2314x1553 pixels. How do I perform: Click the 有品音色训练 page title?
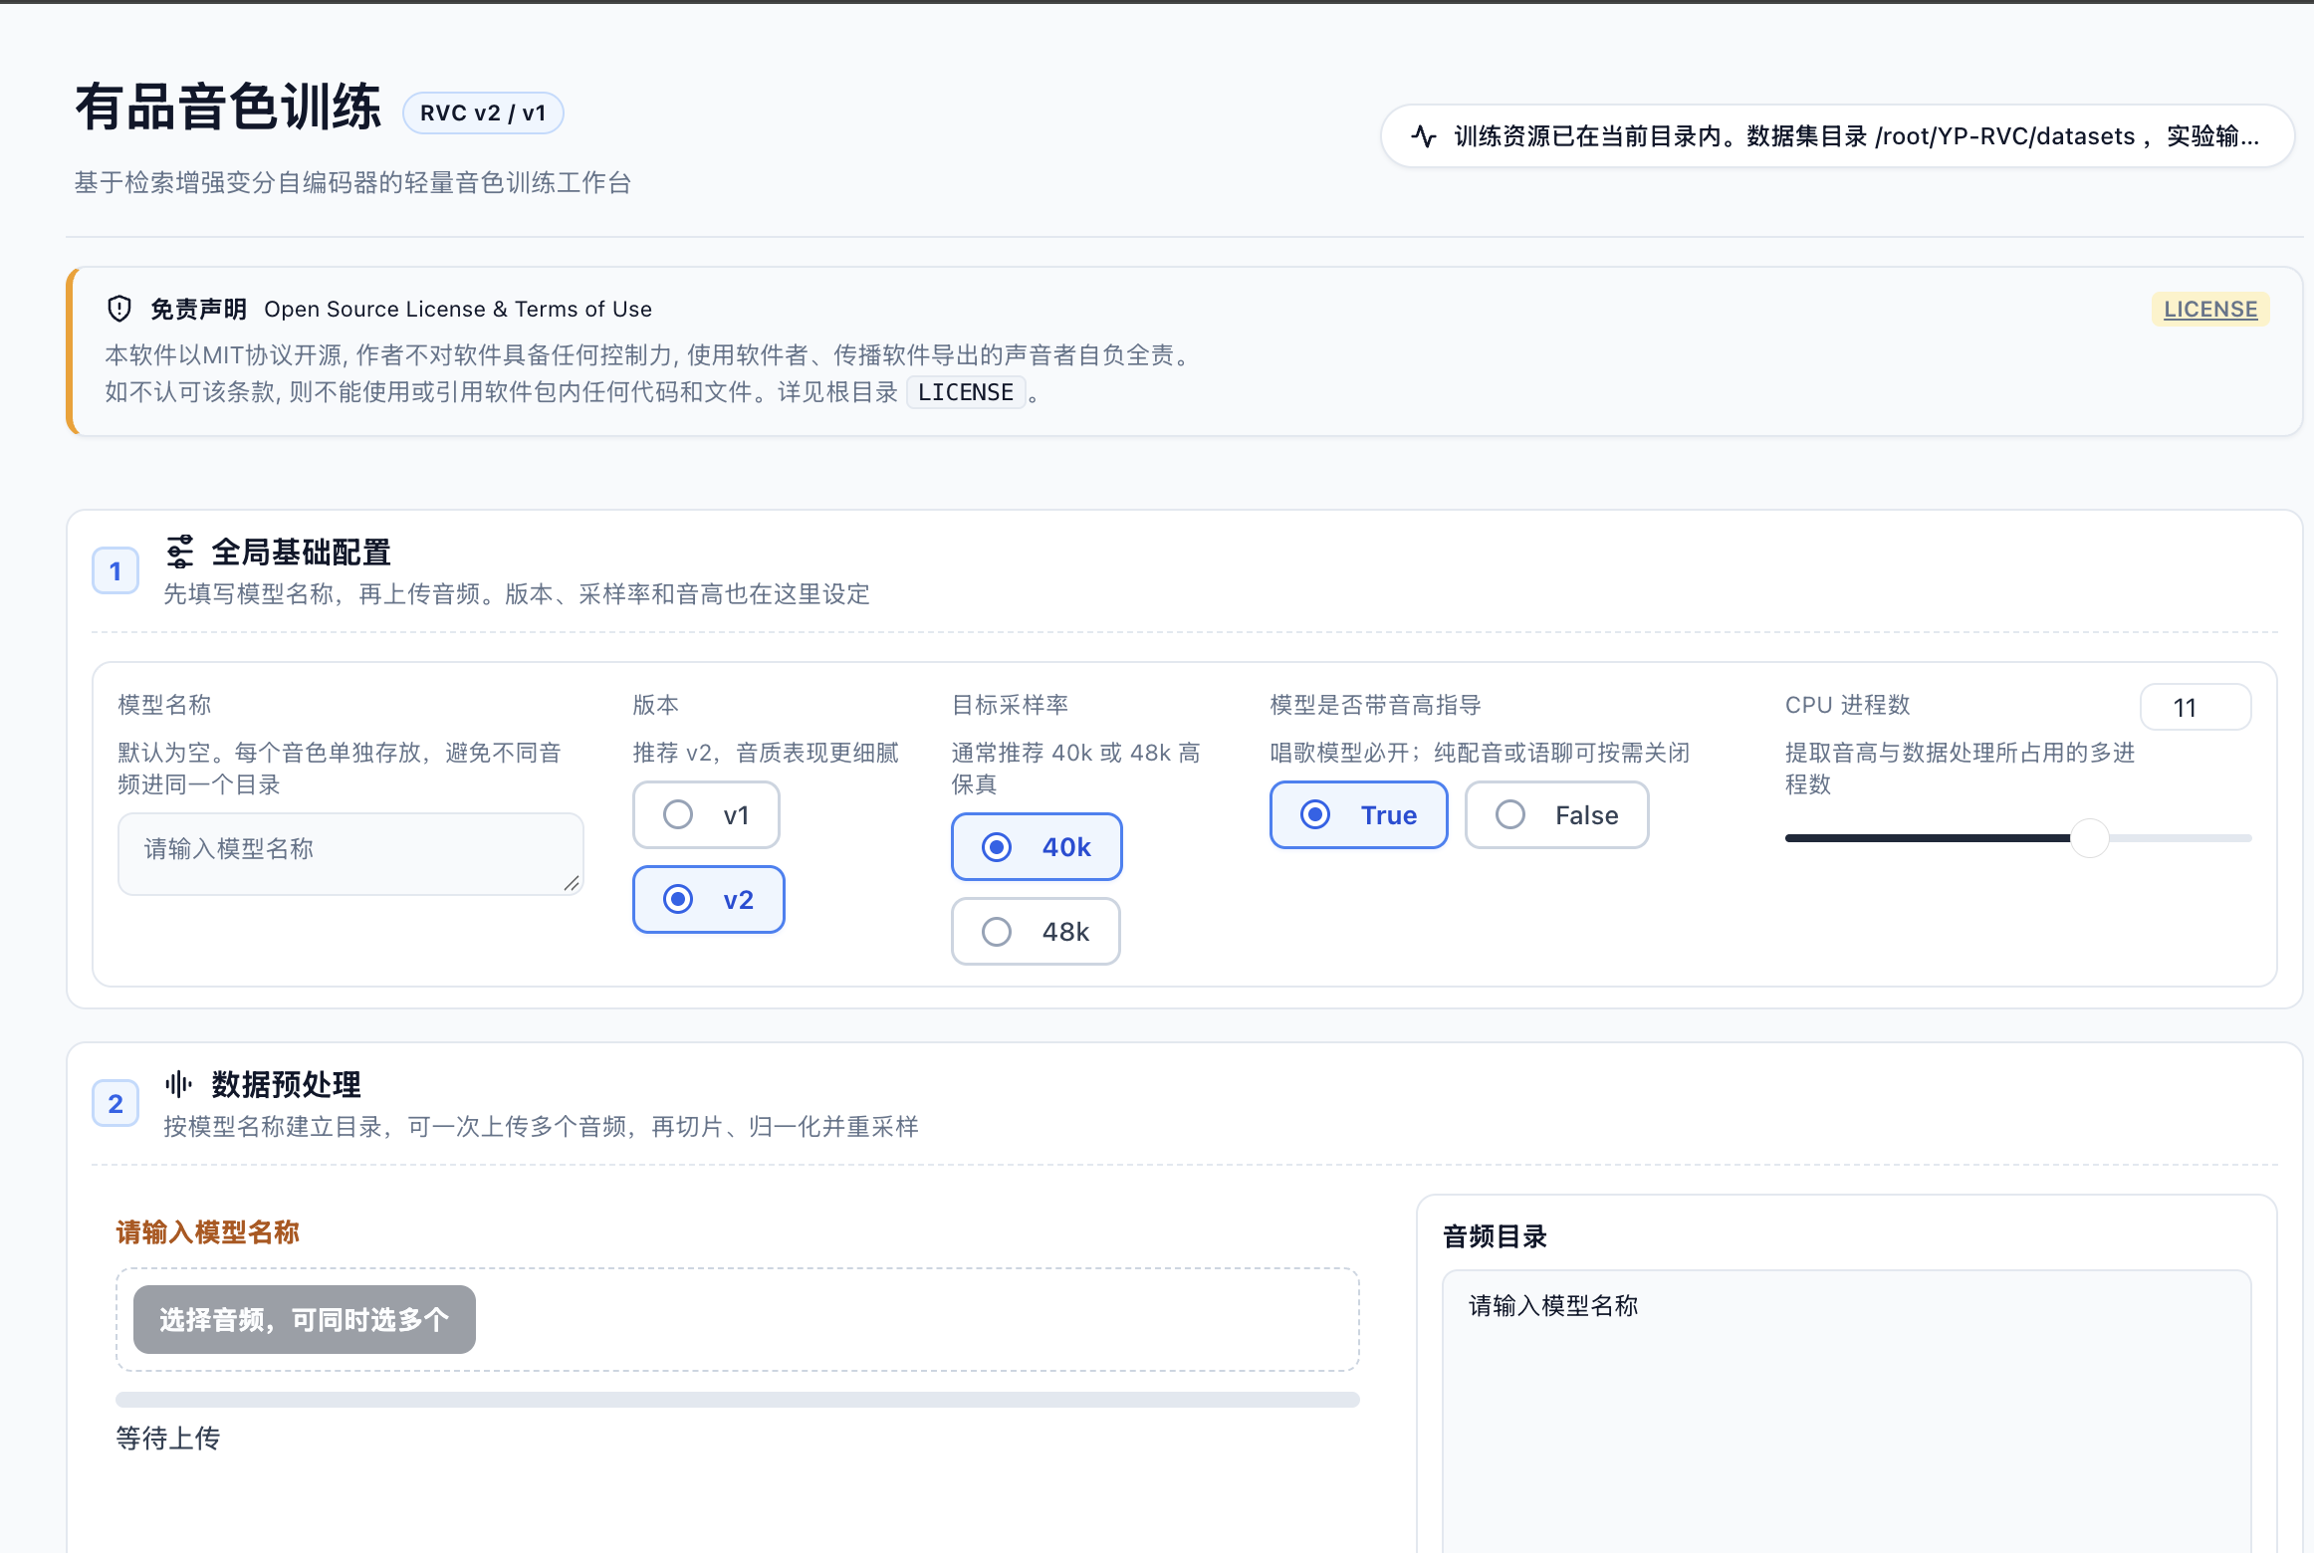[x=228, y=107]
